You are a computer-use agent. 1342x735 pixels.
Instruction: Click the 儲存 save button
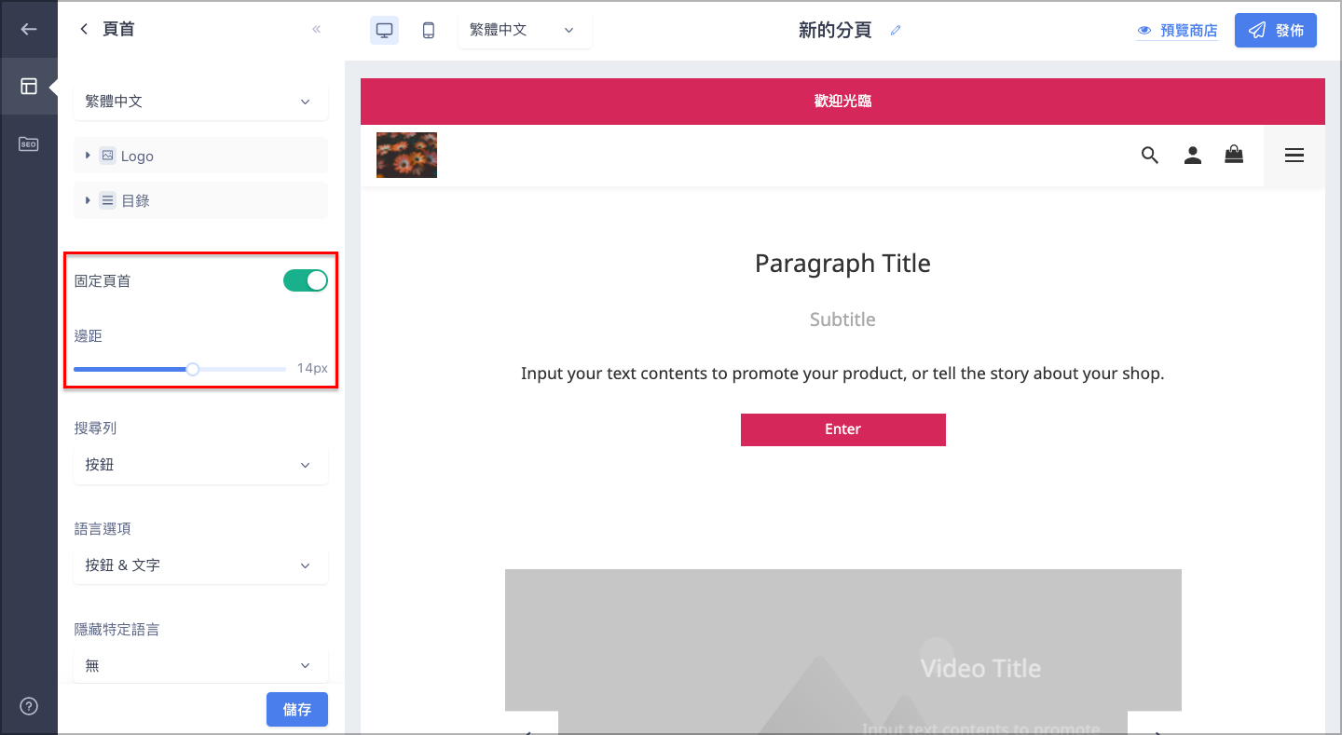297,709
